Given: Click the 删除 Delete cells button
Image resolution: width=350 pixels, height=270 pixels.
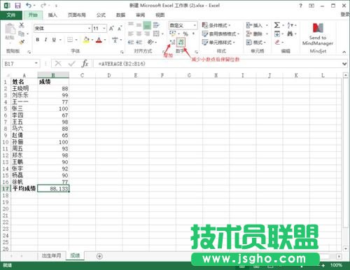Looking at the screenshot, I should click(x=258, y=34).
